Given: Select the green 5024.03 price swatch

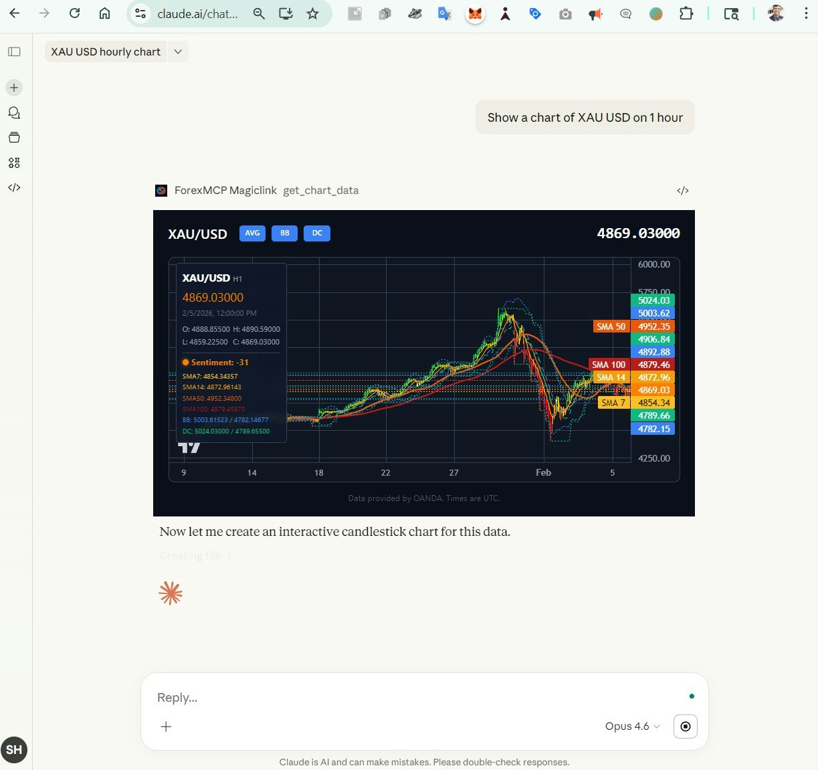Looking at the screenshot, I should 653,300.
